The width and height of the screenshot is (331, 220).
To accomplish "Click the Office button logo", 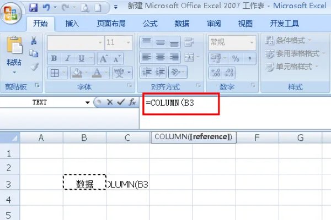I will click(x=11, y=13).
